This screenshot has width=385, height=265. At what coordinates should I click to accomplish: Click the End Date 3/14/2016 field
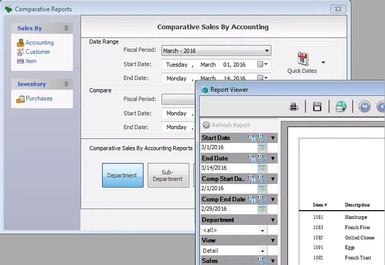[x=229, y=168]
